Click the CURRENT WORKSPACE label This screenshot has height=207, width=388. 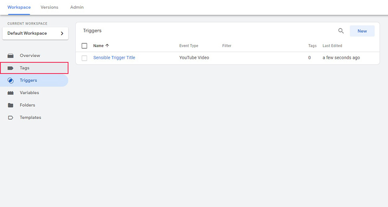(27, 24)
